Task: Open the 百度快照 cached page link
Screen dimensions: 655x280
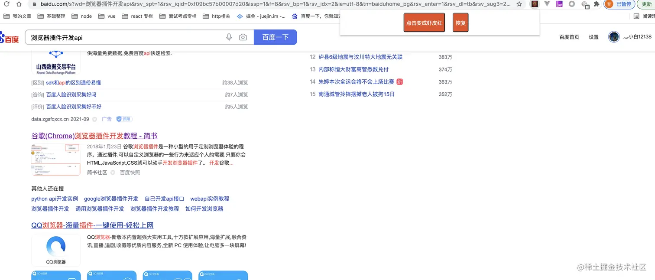Action: [130, 173]
